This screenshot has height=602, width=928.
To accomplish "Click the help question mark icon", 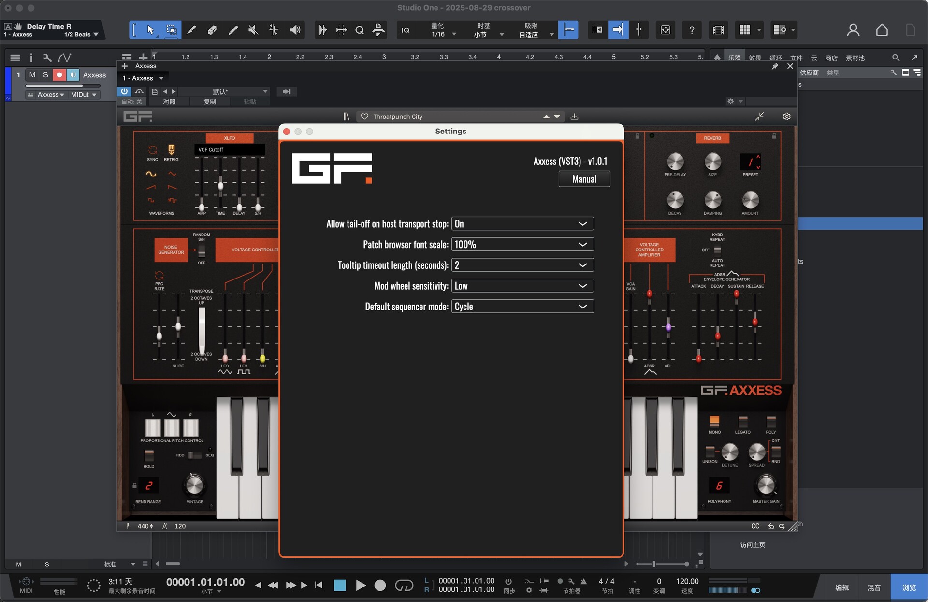I will click(x=692, y=30).
